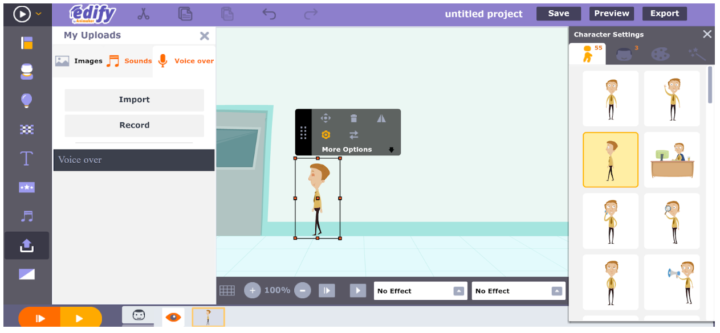Open the text tool in sidebar

[27, 158]
